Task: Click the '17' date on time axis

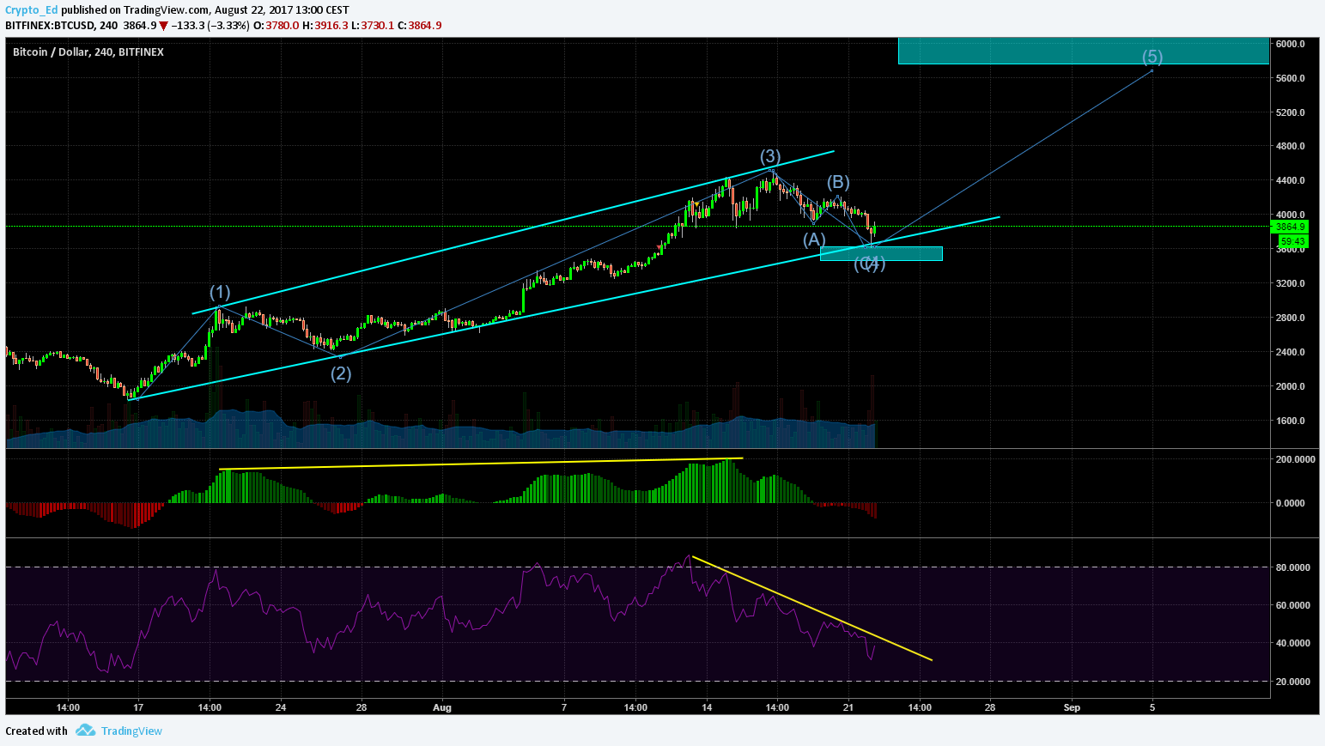Action: point(138,708)
